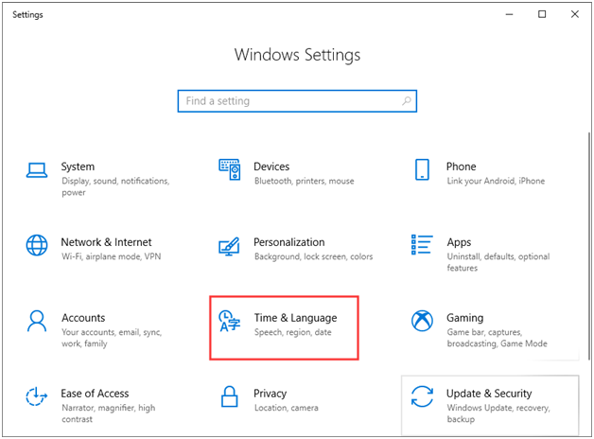Click the 'Link your Android, iPhone' description
This screenshot has height=439, width=594.
click(496, 181)
